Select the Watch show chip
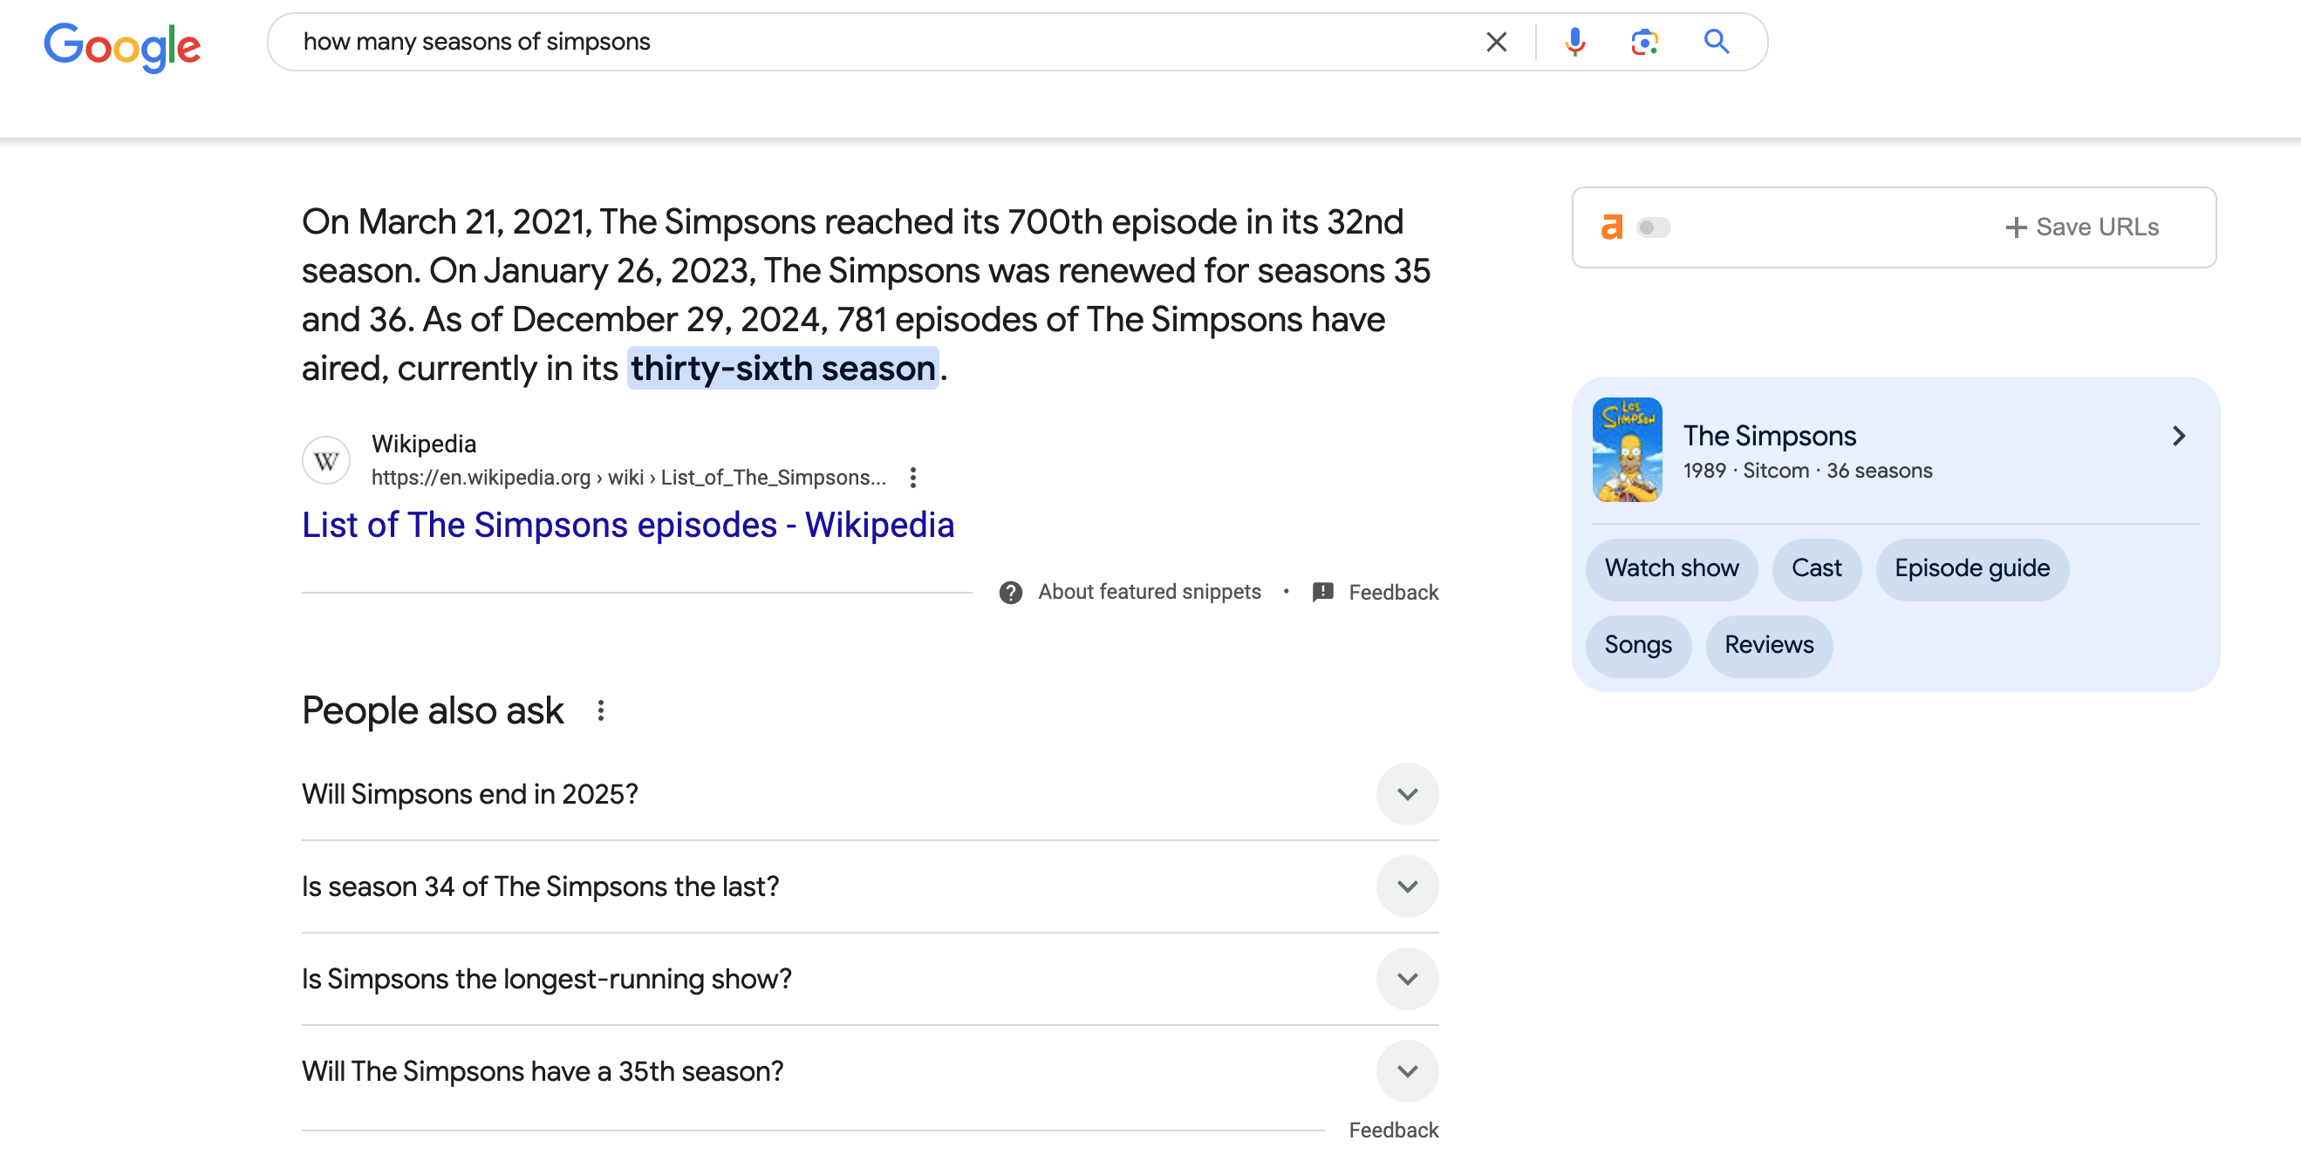This screenshot has height=1161, width=2301. (1670, 569)
